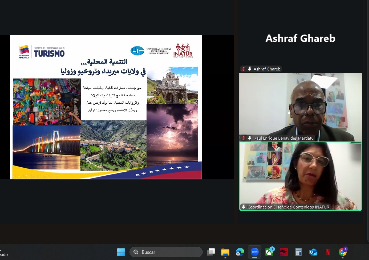Screen dimensions: 369x260
Task: Open Task View from the taskbar
Action: 211,252
